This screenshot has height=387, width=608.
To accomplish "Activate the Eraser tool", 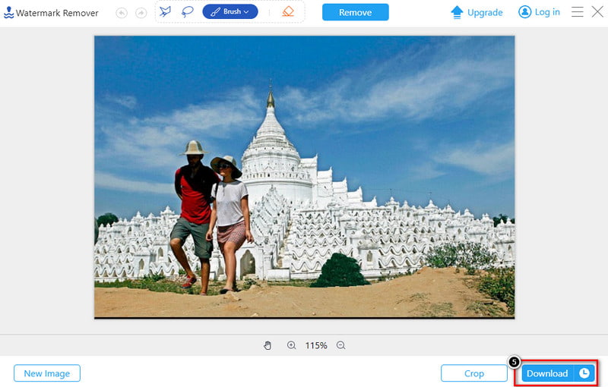I will tap(287, 12).
